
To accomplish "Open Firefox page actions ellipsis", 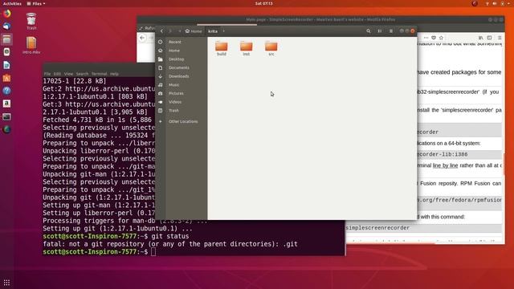I will click(x=426, y=38).
